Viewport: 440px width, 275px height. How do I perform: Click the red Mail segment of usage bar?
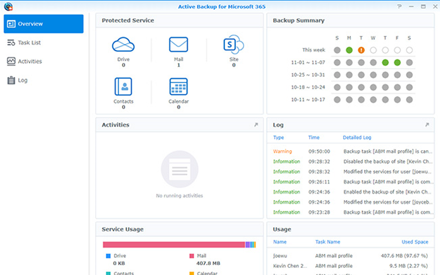pyautogui.click(x=174, y=245)
